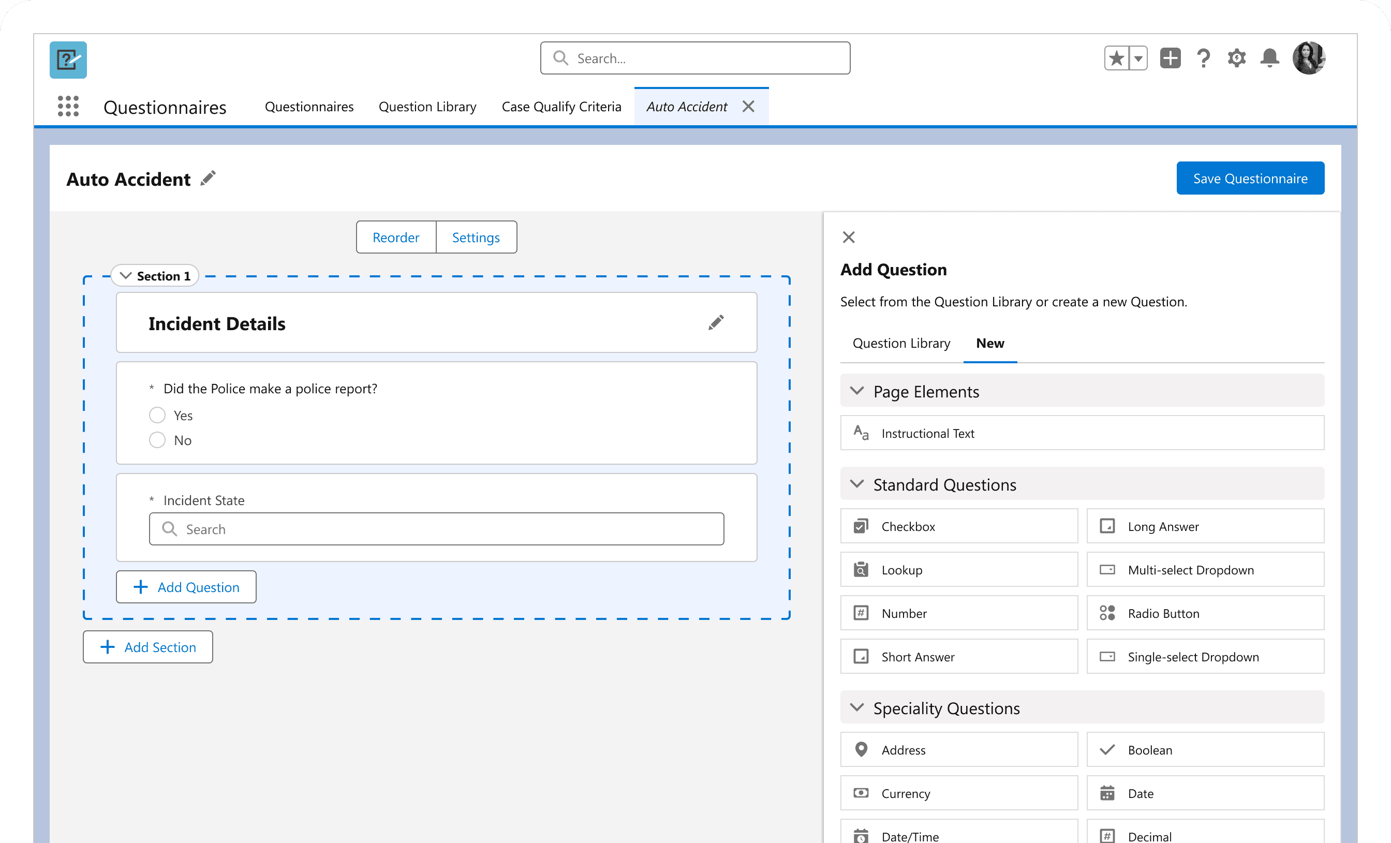Viewport: 1391px width, 843px height.
Task: Click the favorites star icon
Action: tap(1117, 58)
